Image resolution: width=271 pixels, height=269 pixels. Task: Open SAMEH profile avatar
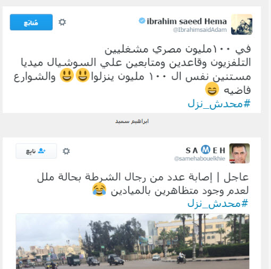coord(240,153)
